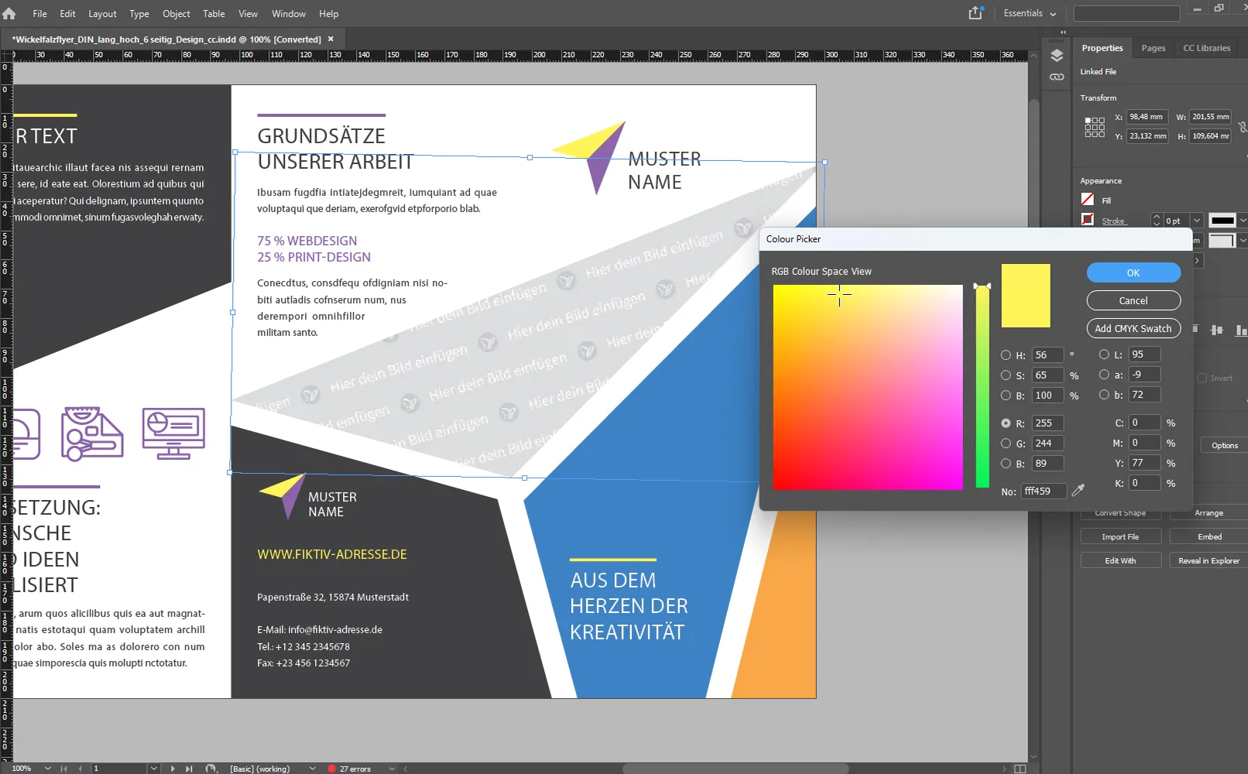Click the search field in top bar
Screen dimensions: 1248x774
[1126, 13]
